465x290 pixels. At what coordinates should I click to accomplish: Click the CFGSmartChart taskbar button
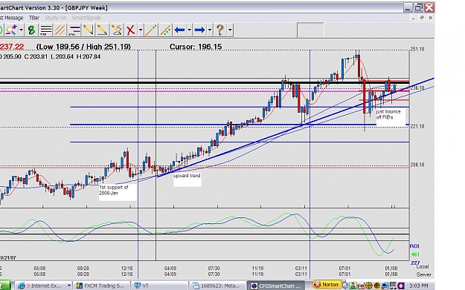click(x=276, y=286)
